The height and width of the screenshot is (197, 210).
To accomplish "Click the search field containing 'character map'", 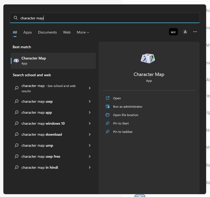I will pyautogui.click(x=104, y=18).
